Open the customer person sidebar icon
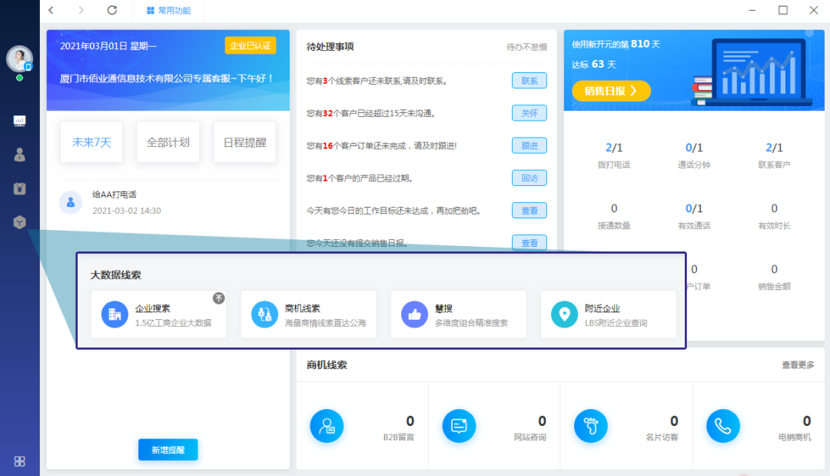The image size is (830, 476). pyautogui.click(x=19, y=155)
